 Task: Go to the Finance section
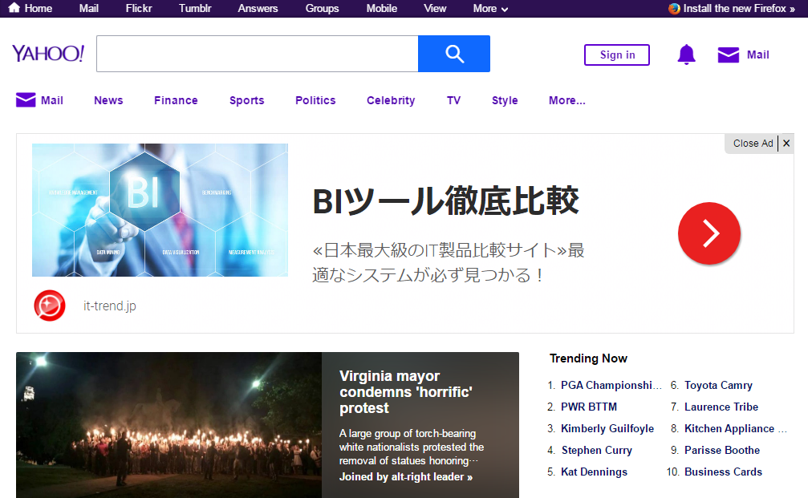point(176,100)
